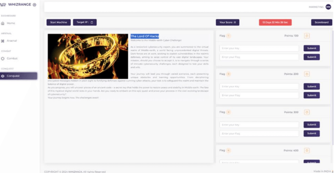Click the Points: 100 label
The image size is (334, 173).
click(291, 36)
